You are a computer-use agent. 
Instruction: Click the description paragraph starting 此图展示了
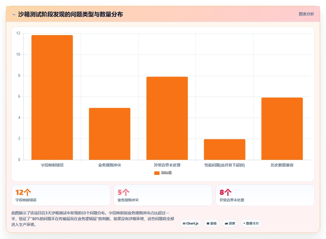[93, 219]
